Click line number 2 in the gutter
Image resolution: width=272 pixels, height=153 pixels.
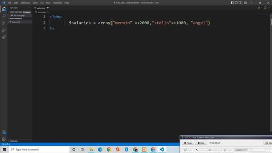[44, 23]
